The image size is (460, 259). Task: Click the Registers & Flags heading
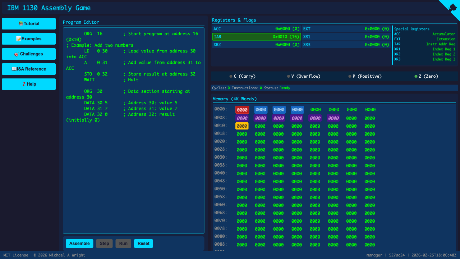(x=234, y=20)
